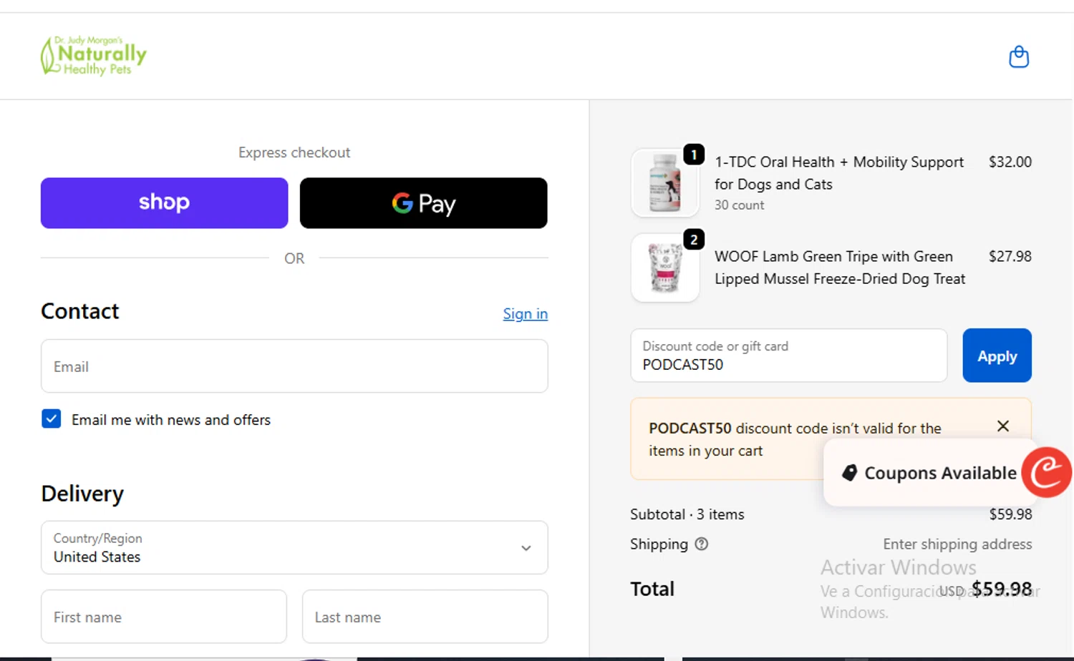Uncheck Email me with news and offers

click(x=52, y=419)
